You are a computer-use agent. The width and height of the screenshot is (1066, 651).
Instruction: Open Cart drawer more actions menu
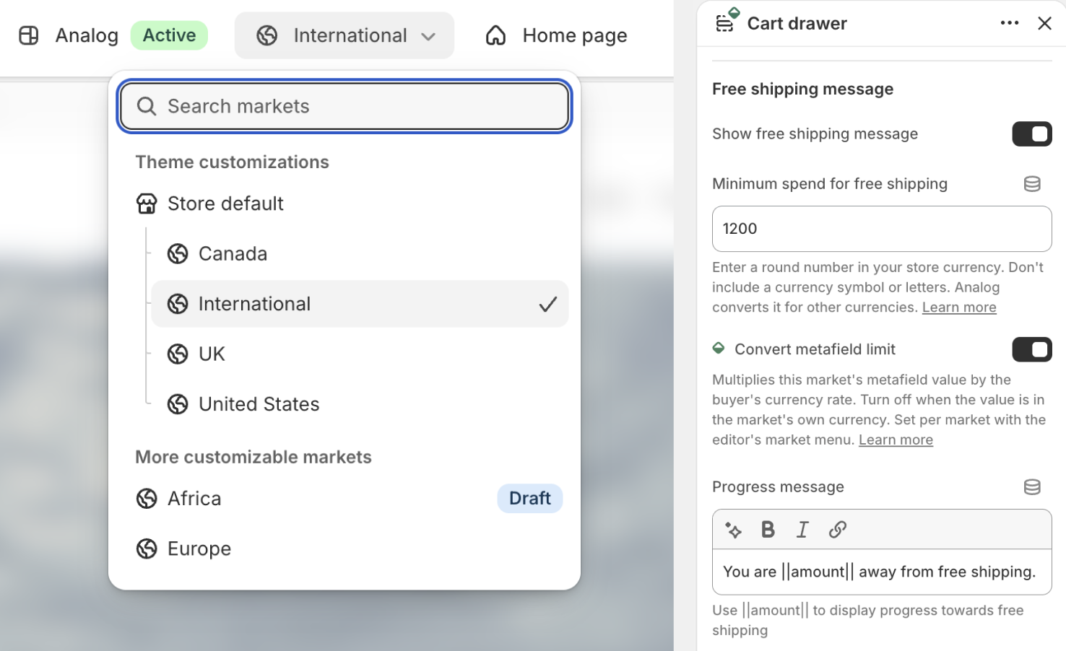coord(1010,23)
